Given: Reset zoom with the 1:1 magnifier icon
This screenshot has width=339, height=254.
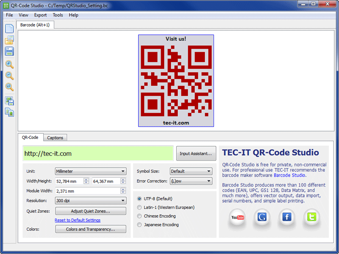Looking at the screenshot, I should (x=9, y=87).
